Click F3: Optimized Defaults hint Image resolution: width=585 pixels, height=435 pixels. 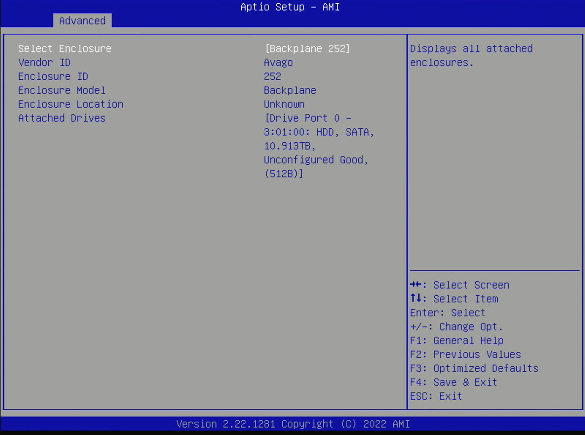click(x=474, y=368)
